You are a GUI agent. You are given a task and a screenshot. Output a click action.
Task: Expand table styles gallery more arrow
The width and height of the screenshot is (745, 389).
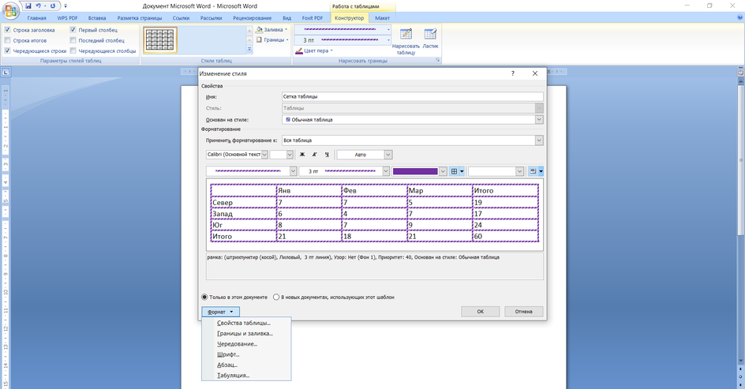pyautogui.click(x=249, y=50)
